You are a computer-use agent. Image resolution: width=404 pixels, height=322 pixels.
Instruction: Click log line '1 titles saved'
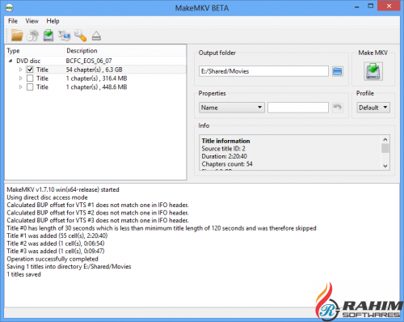coord(23,274)
